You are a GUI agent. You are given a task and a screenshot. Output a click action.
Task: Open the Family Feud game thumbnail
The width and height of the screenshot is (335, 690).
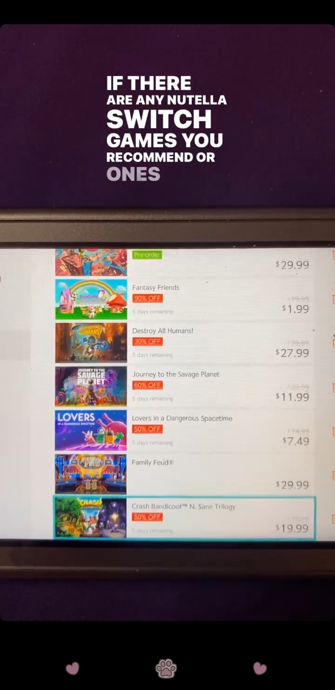tap(91, 474)
